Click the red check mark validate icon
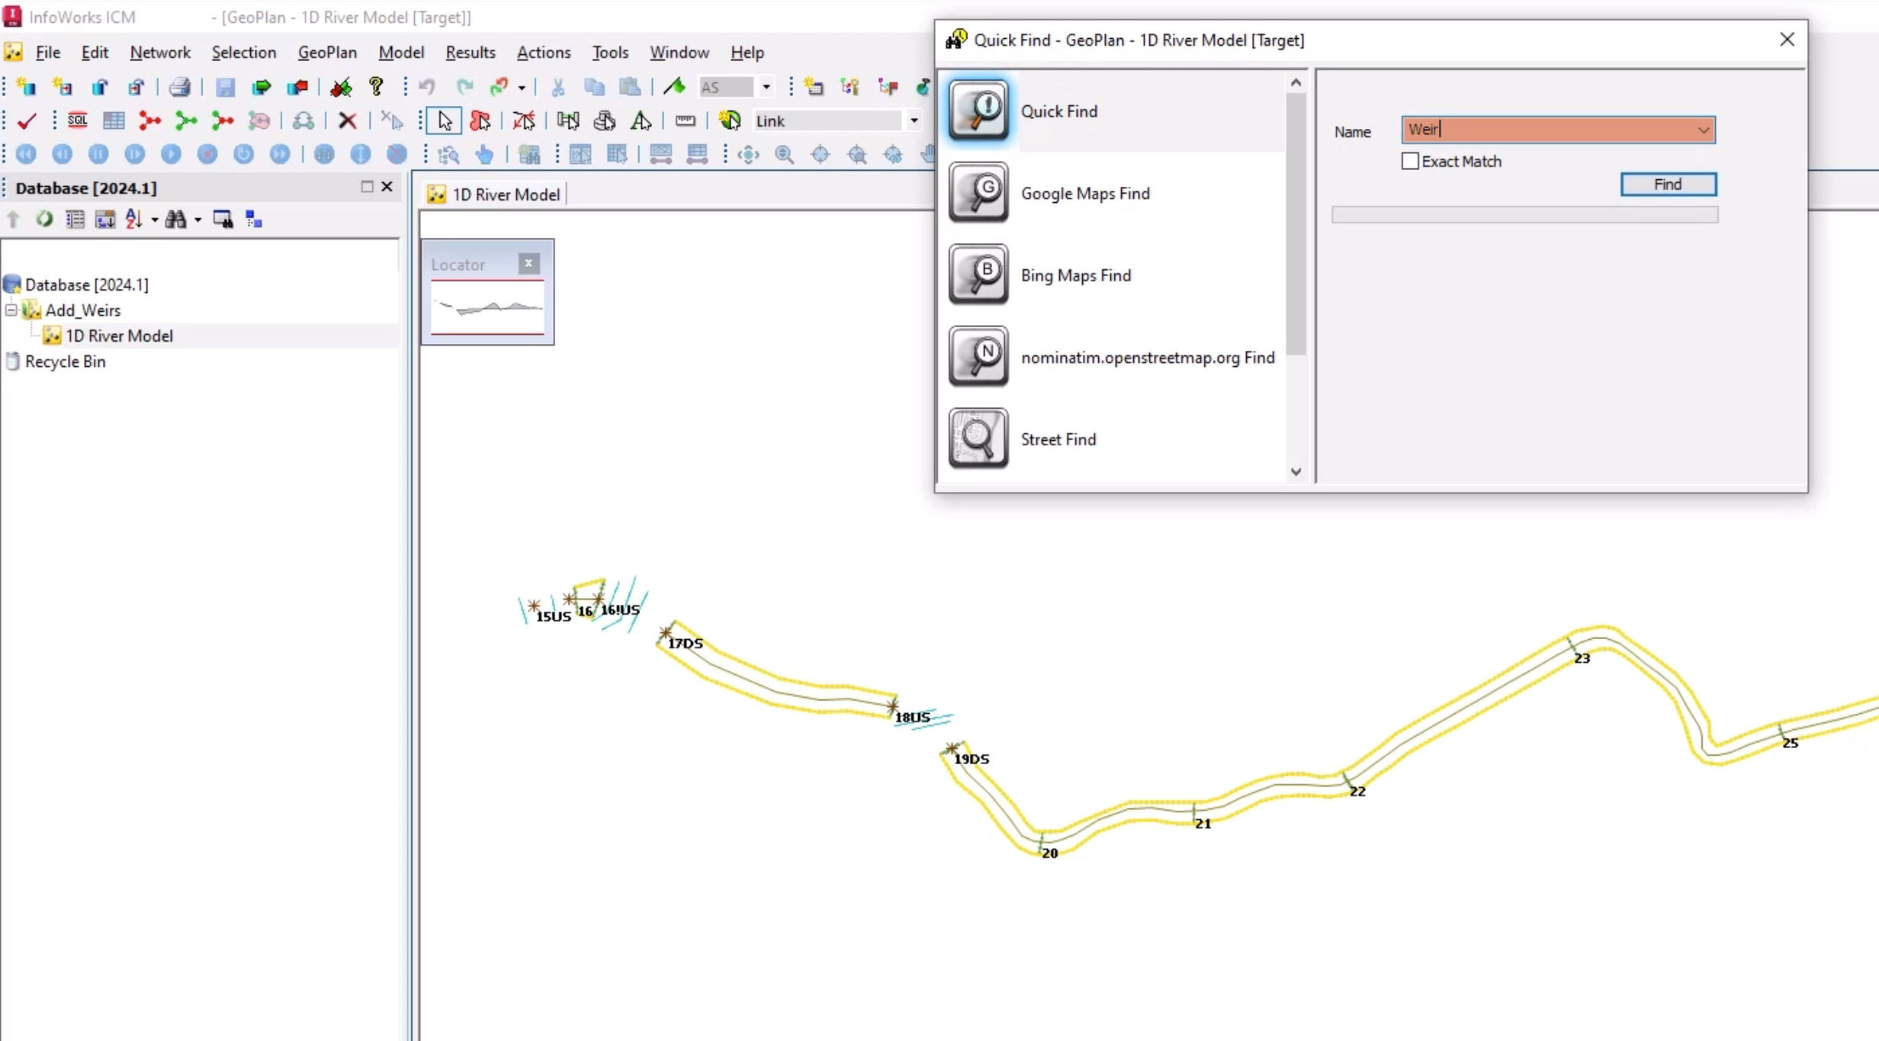Screen dimensions: 1879x1041 point(27,120)
